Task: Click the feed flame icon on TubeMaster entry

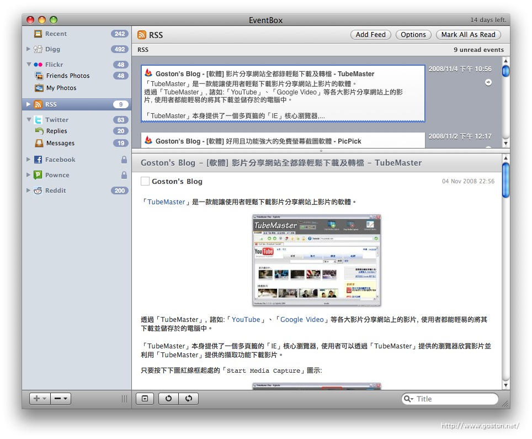Action: coord(148,73)
